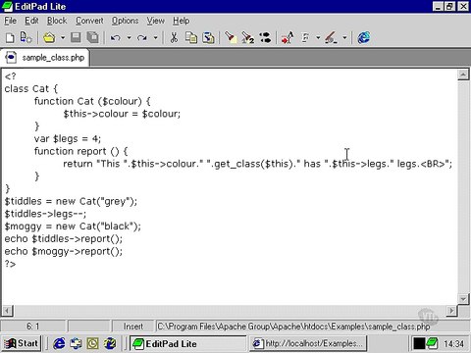Click the new-from-template icon beside New
The image size is (471, 353).
pos(26,38)
